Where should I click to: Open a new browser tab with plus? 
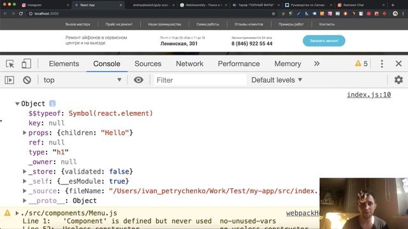tap(393, 5)
